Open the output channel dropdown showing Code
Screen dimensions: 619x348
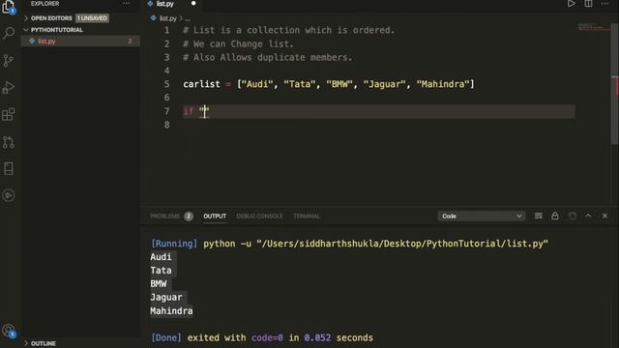point(482,216)
